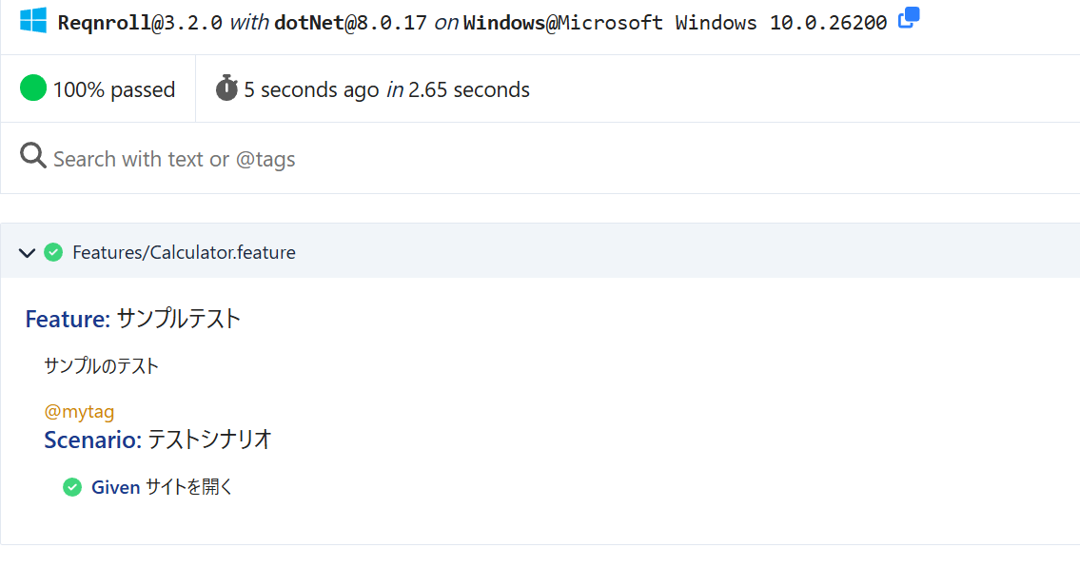Click the Windows logo icon
The height and width of the screenshot is (587, 1080).
coord(33,21)
